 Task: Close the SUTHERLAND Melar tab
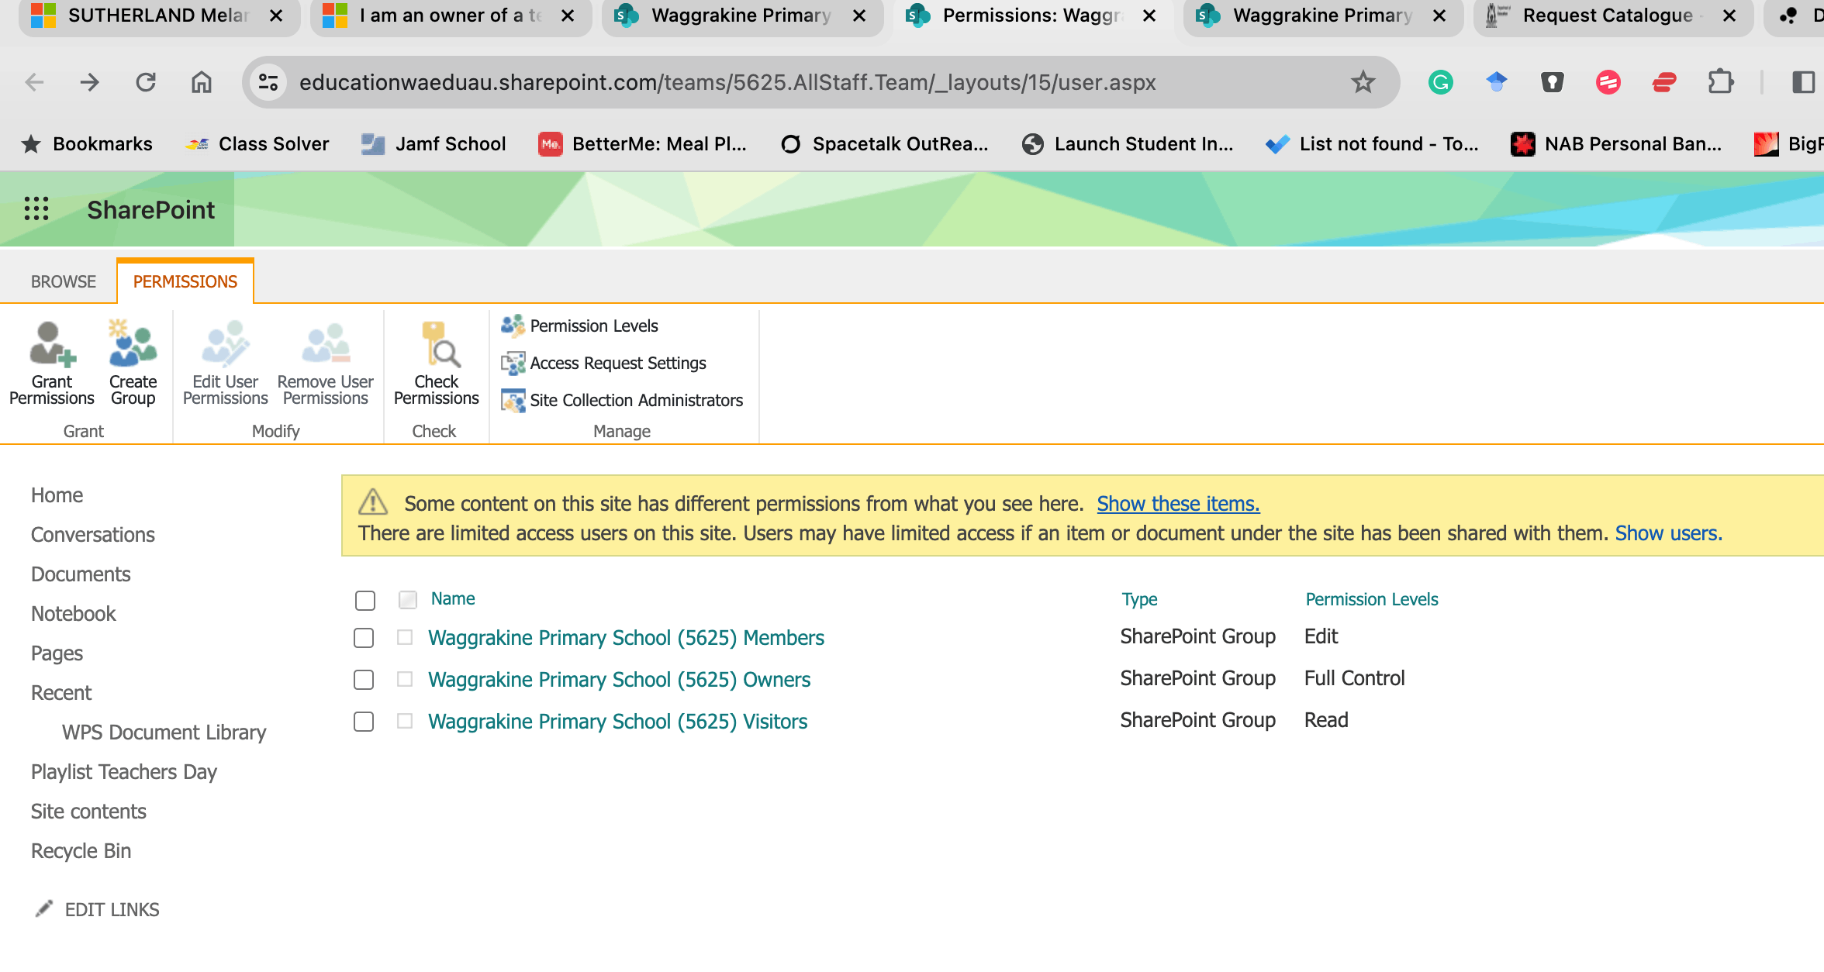pyautogui.click(x=276, y=16)
